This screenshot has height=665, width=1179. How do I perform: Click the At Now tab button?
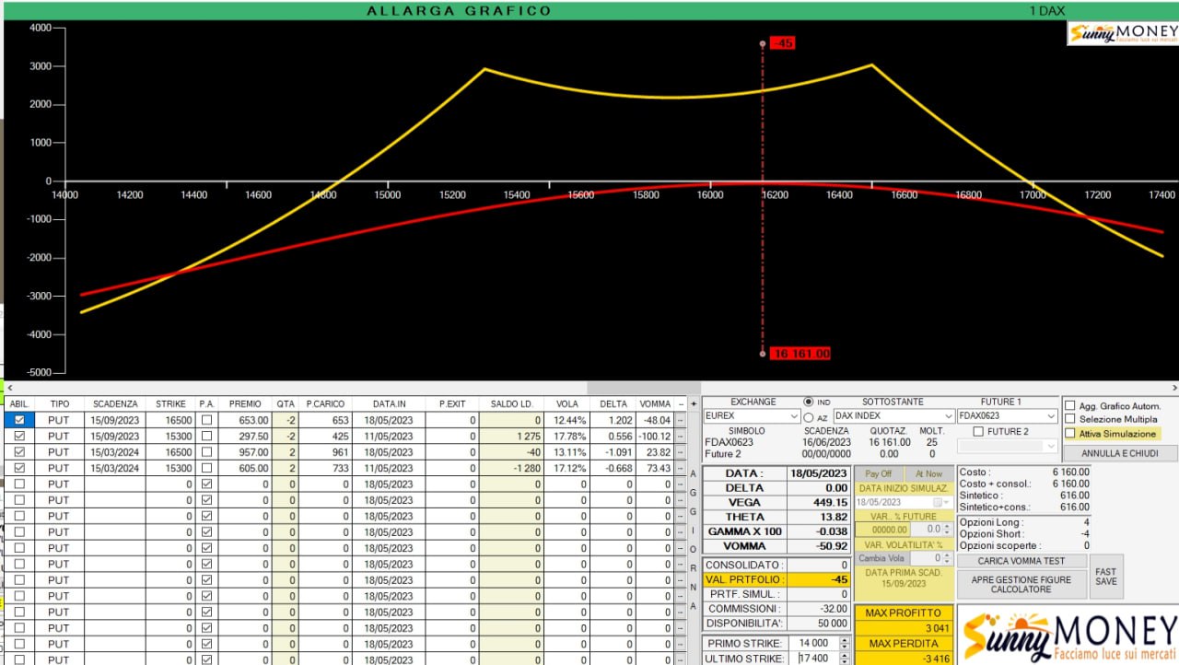928,473
